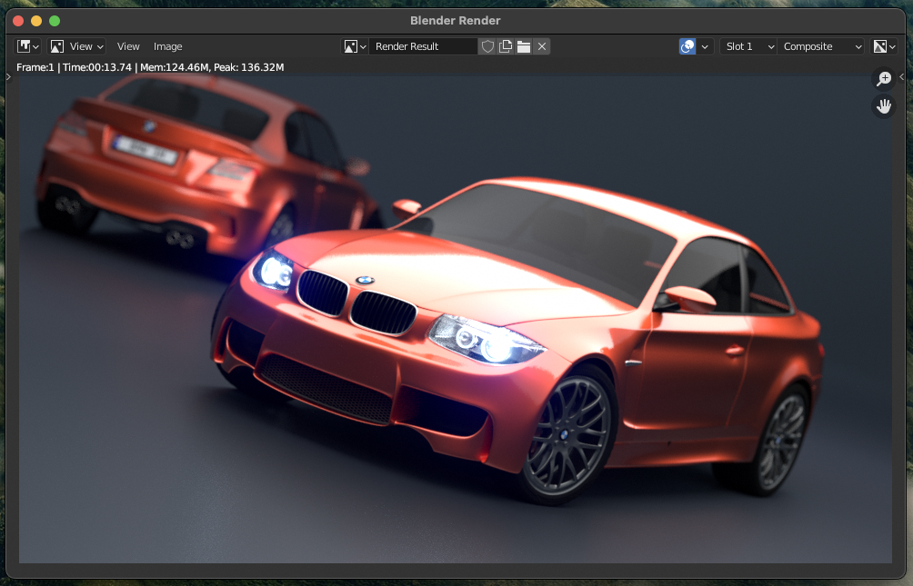The height and width of the screenshot is (586, 913).
Task: Zoom the window with green button
Action: coord(55,21)
